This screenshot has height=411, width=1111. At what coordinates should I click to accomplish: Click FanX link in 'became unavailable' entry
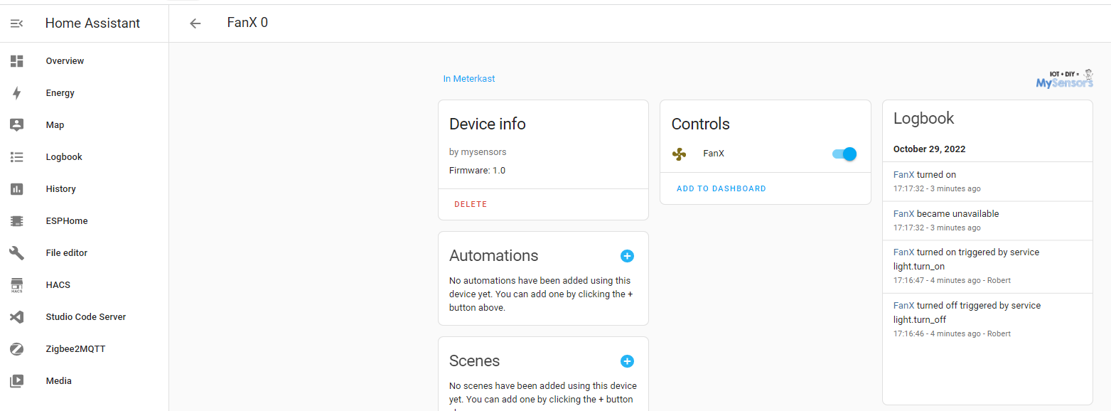[x=903, y=213]
